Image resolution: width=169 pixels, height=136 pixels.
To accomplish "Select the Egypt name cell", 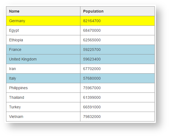I will tap(14, 30).
